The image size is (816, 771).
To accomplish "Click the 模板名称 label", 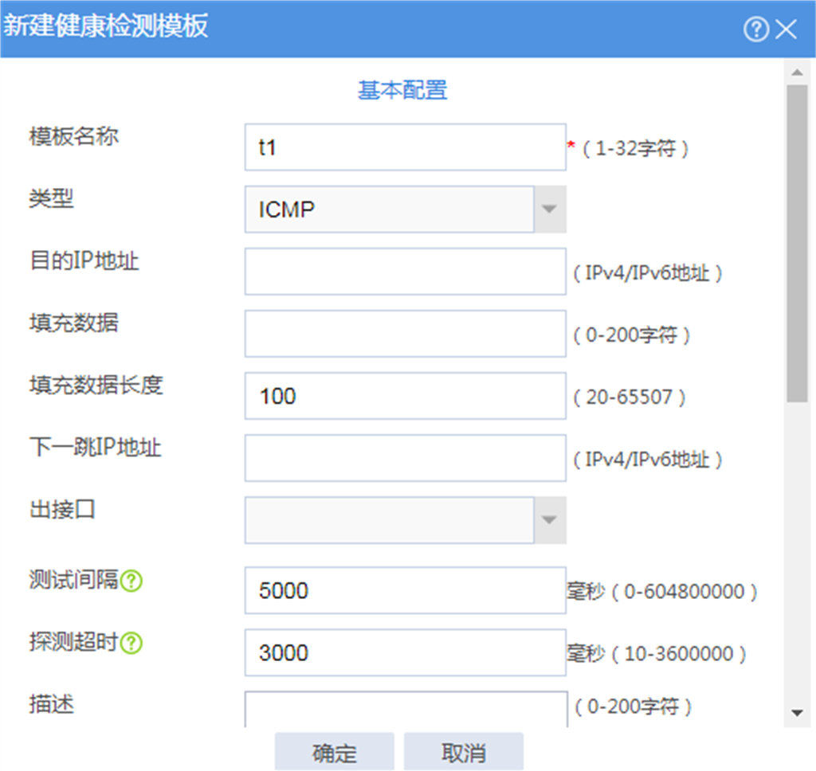I will point(74,137).
